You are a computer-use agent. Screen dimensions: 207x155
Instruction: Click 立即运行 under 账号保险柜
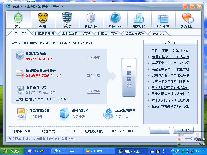[78, 117]
